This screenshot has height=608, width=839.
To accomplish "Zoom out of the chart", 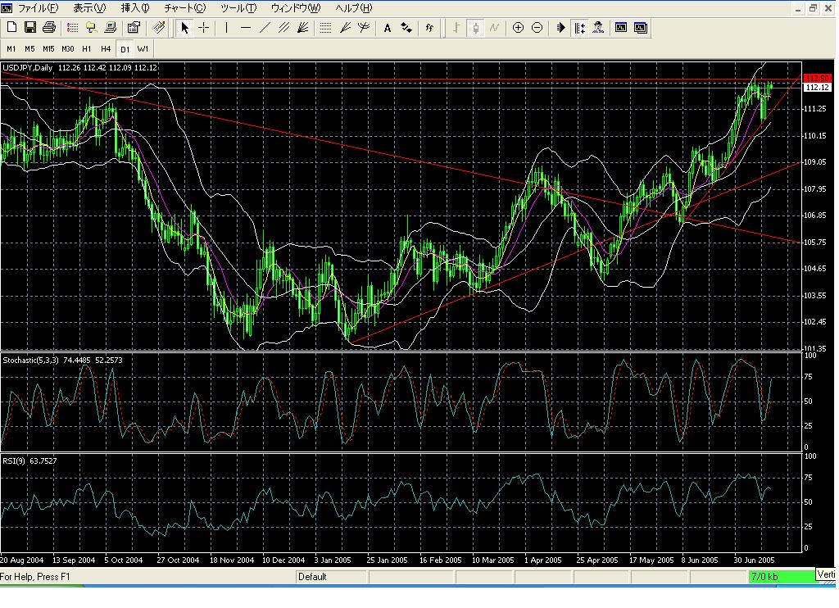I will click(537, 28).
